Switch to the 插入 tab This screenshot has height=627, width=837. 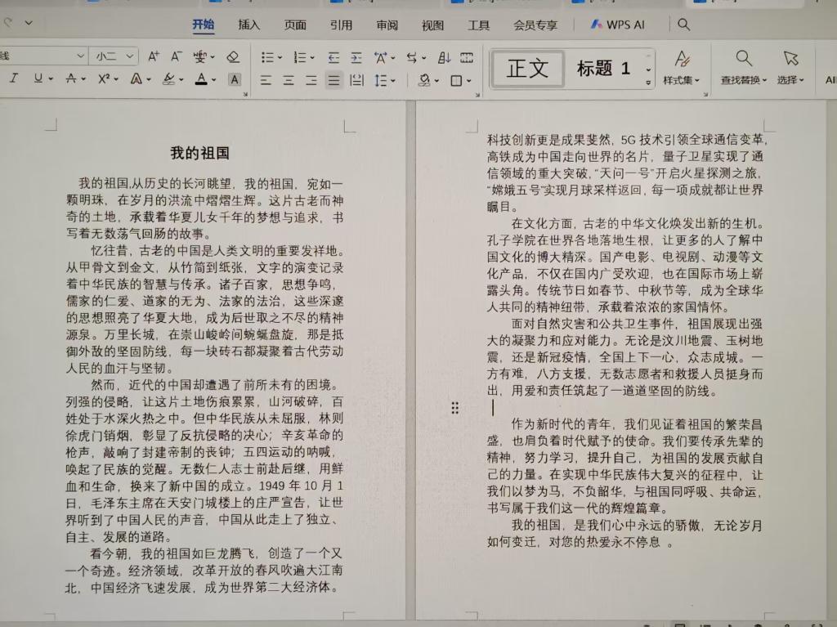tap(248, 25)
